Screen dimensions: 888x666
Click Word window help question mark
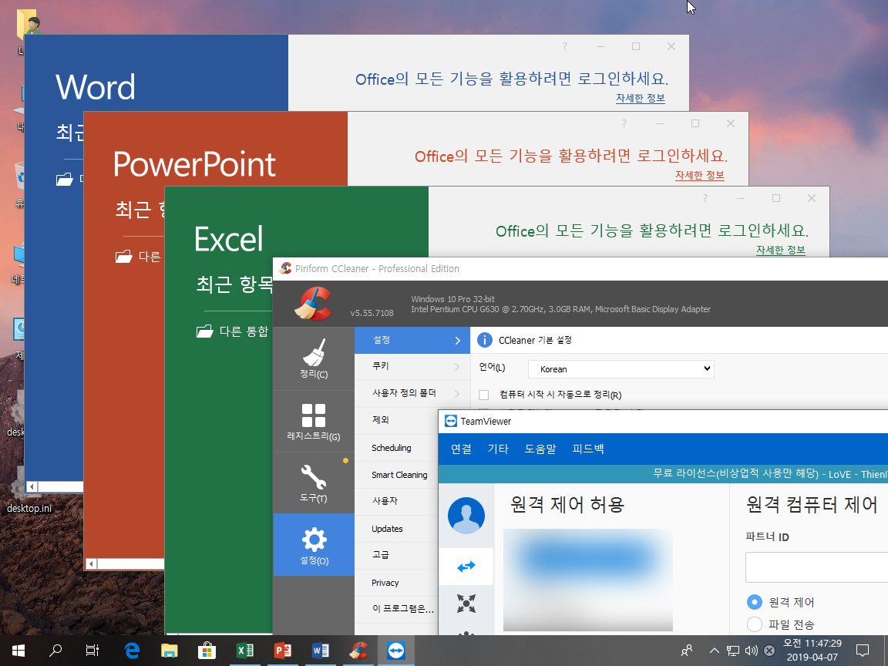(564, 46)
